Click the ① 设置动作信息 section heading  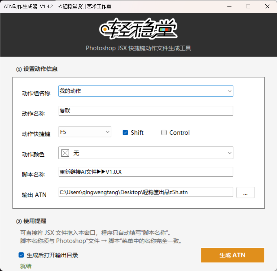(x=37, y=69)
